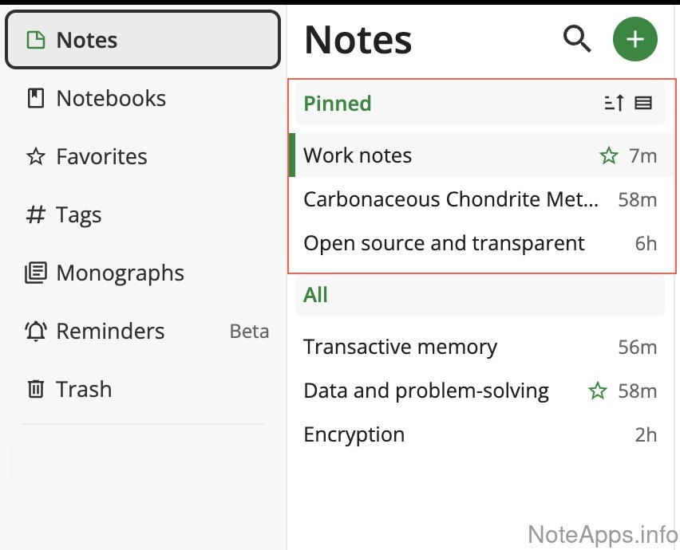Create a new note with plus button
This screenshot has width=680, height=550.
635,39
